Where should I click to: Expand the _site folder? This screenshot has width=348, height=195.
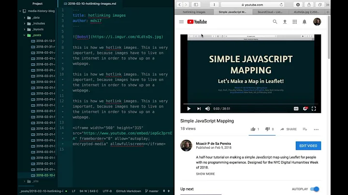25,181
